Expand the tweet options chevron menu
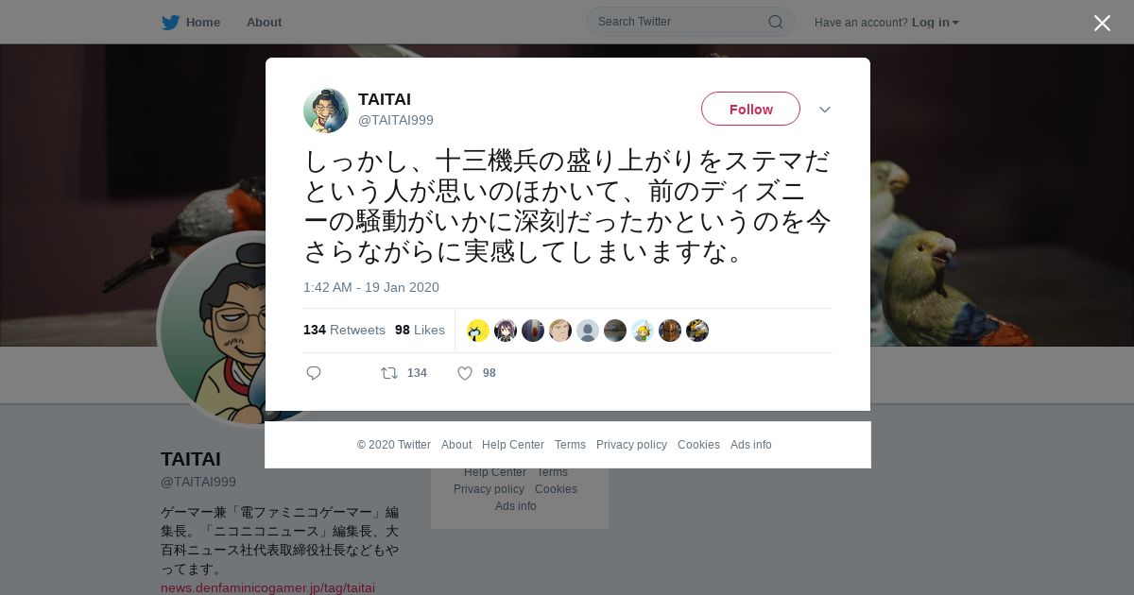The height and width of the screenshot is (595, 1134). 825,110
